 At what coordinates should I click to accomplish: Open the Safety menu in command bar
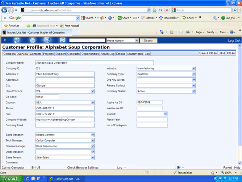click(x=211, y=32)
